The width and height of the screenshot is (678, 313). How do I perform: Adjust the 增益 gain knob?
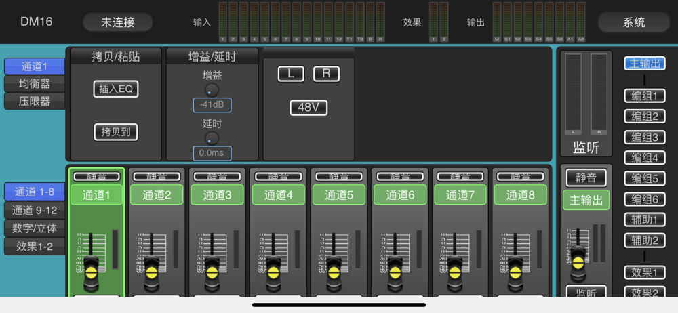[x=212, y=90]
